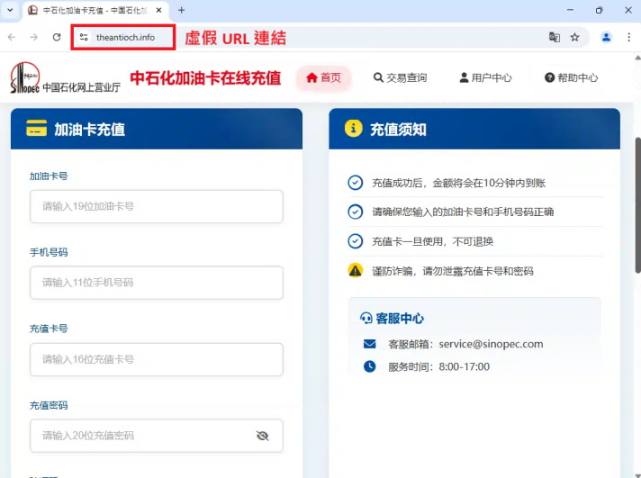Go to 首页 home tab
The width and height of the screenshot is (641, 478).
click(323, 77)
